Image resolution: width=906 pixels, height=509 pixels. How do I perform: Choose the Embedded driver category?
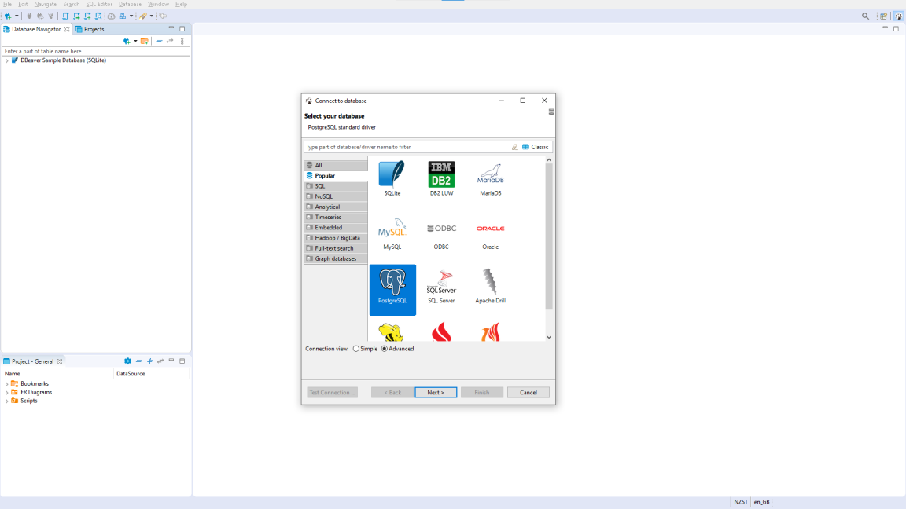click(336, 227)
